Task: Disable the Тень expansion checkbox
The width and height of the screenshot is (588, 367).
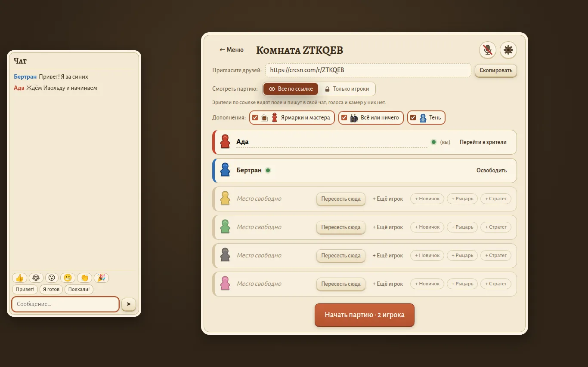Action: pyautogui.click(x=413, y=117)
